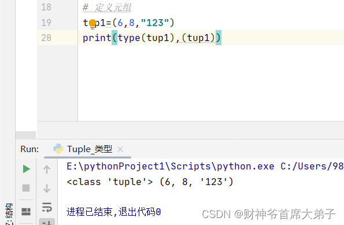Screen dimensions: 344x225
Task: Stop the process using the gray square
Action: (26, 188)
